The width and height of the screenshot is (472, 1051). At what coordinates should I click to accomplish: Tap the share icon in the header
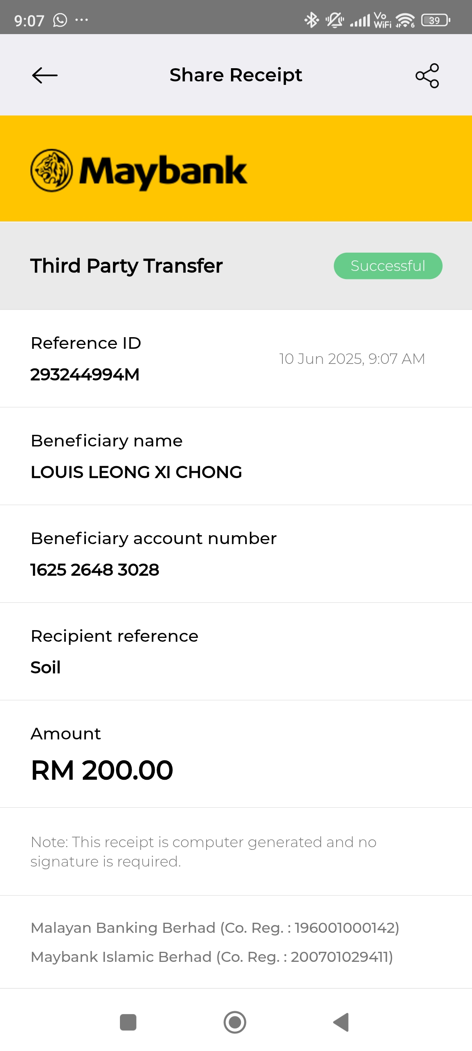click(x=427, y=76)
